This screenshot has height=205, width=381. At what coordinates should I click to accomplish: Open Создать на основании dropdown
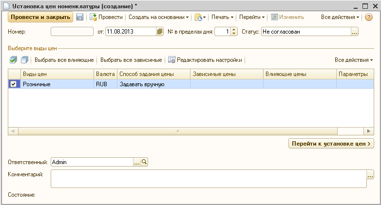158,17
